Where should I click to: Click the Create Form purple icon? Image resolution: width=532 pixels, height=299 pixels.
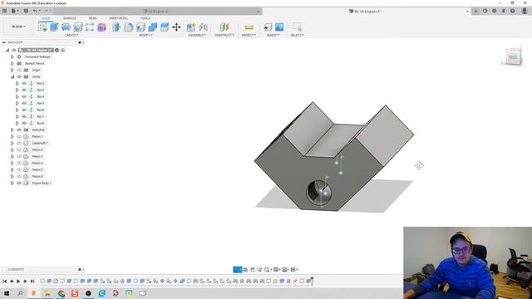pyautogui.click(x=101, y=27)
